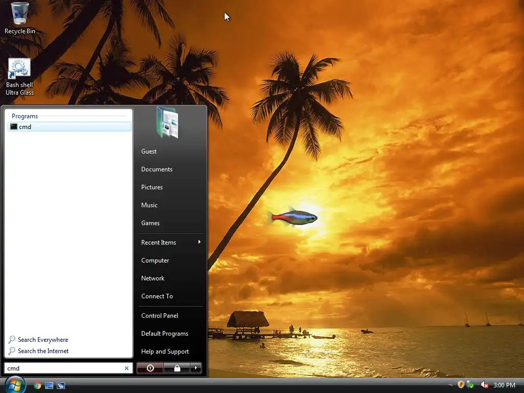This screenshot has height=393, width=524.
Task: Click the lock computer button
Action: click(177, 368)
